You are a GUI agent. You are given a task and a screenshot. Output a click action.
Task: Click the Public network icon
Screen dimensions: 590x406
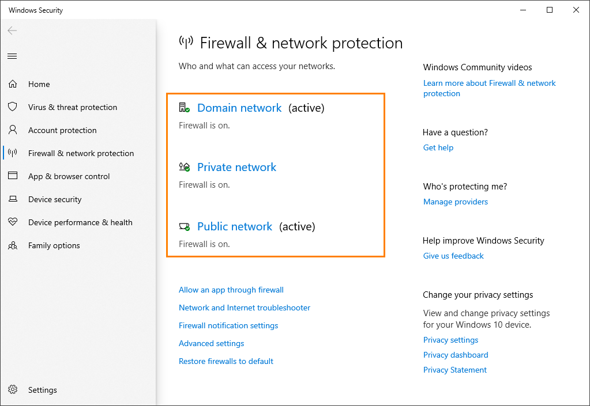click(x=185, y=226)
